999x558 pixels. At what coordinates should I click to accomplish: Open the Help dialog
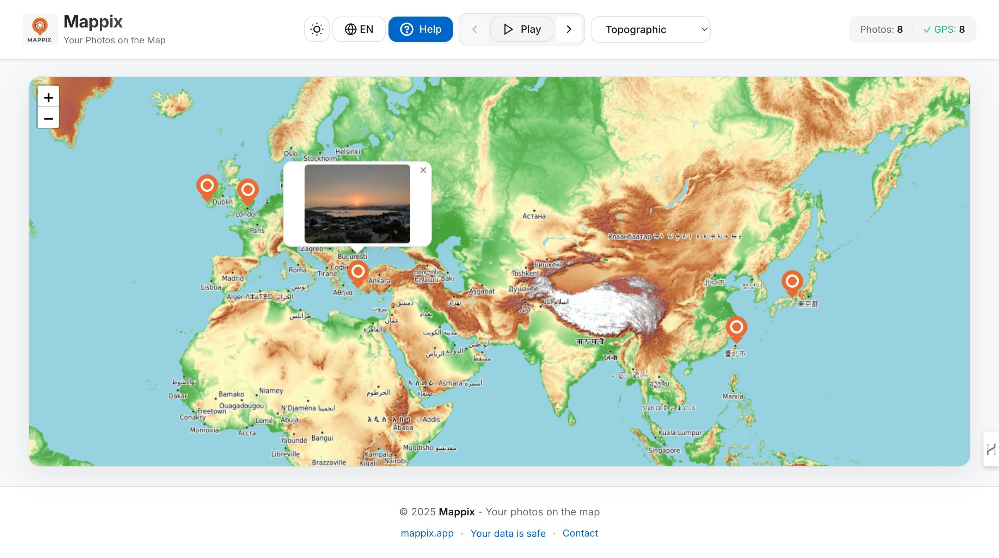point(421,29)
